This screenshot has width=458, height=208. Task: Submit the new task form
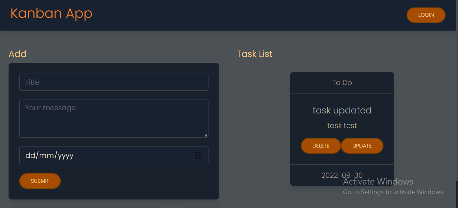pyautogui.click(x=40, y=181)
